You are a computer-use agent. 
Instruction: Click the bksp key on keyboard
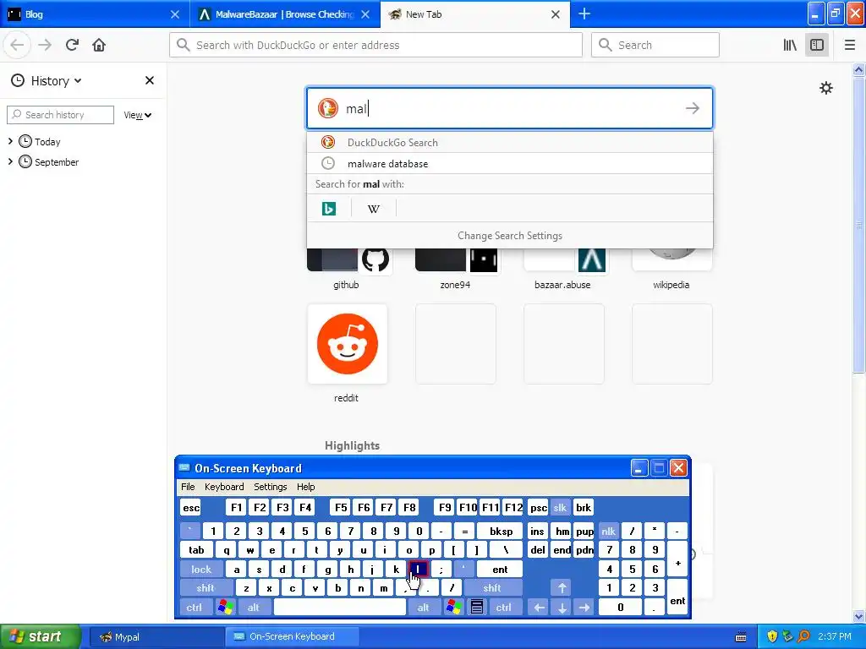(502, 531)
